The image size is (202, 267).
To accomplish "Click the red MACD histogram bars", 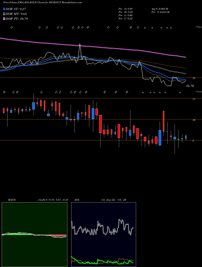I will [59, 235].
